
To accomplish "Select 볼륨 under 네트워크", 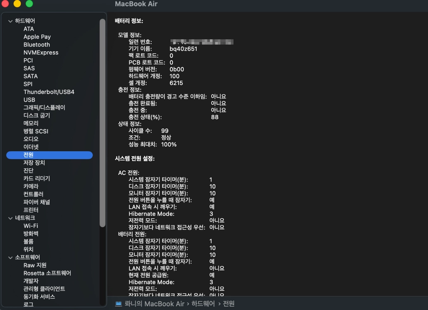I will coord(29,242).
